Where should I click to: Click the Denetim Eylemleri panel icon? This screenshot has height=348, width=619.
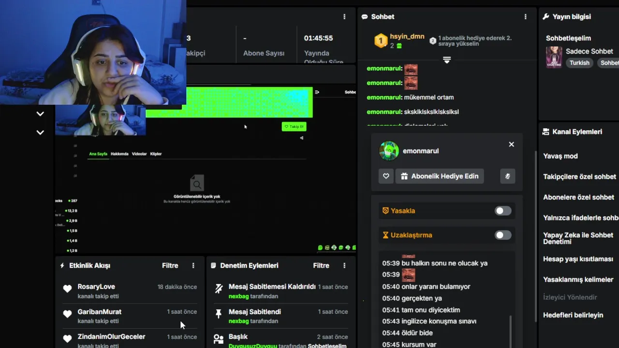(x=213, y=265)
